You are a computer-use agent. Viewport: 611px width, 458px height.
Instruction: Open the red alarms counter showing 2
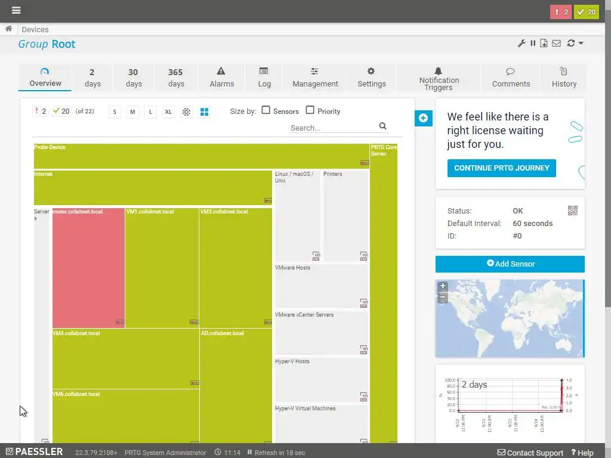pos(560,12)
